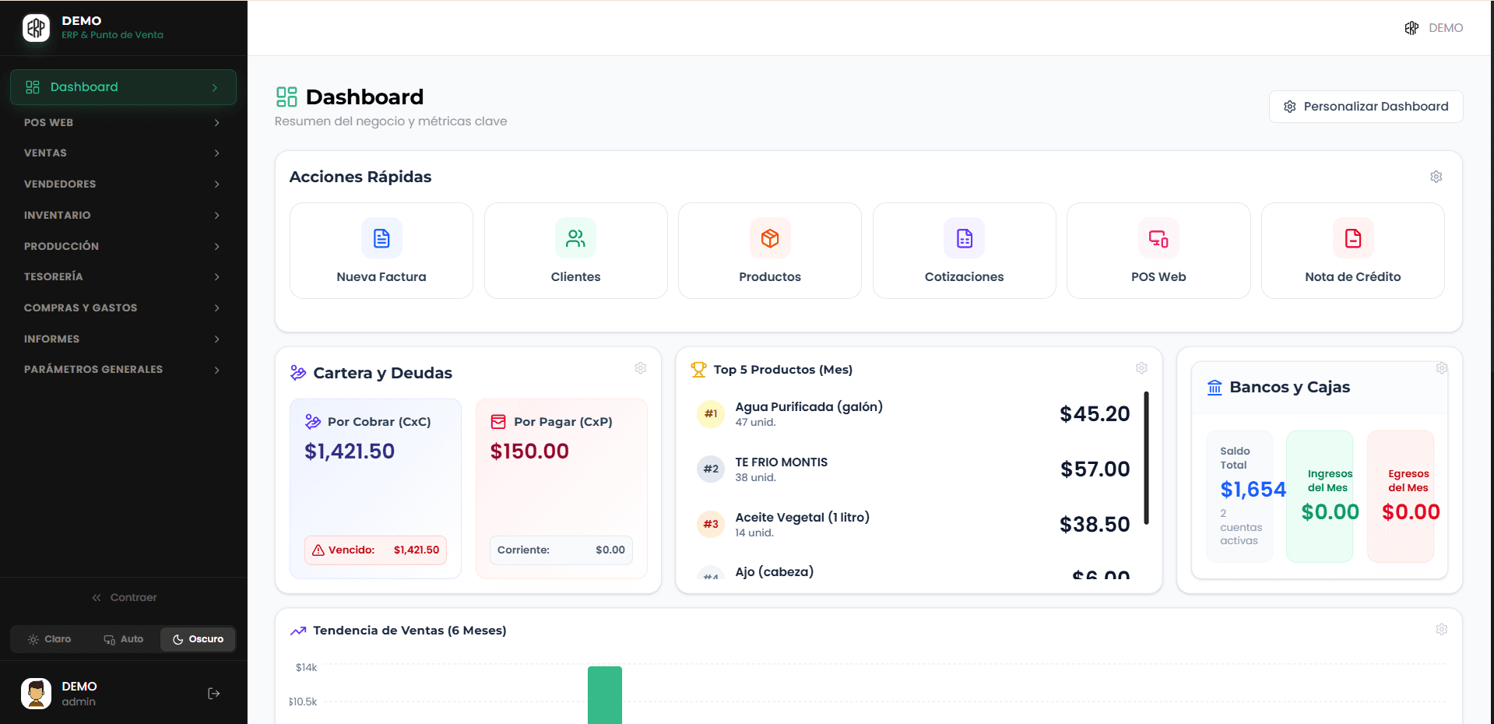Expand the INVENTARIO sidebar chevron

(216, 216)
